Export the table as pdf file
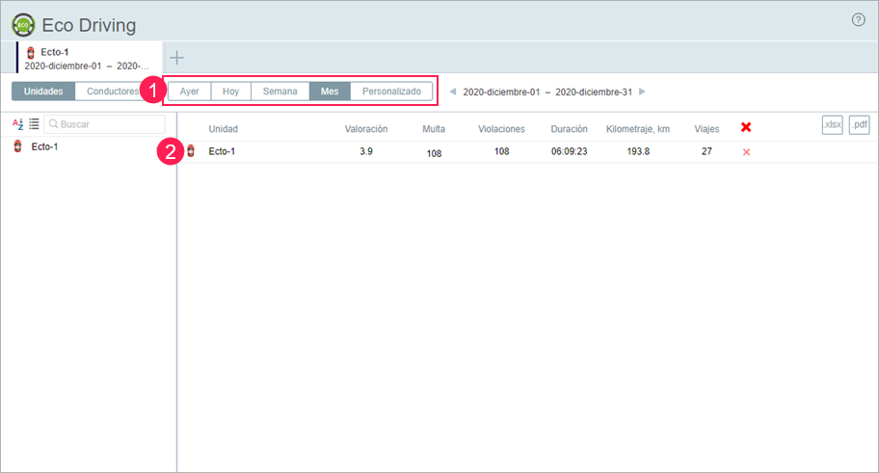The height and width of the screenshot is (473, 879). click(859, 125)
